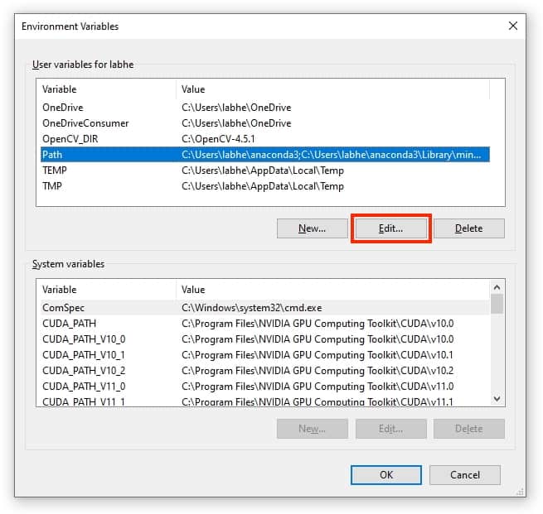Select the ComSpec system variable
This screenshot has width=543, height=514.
(265, 308)
